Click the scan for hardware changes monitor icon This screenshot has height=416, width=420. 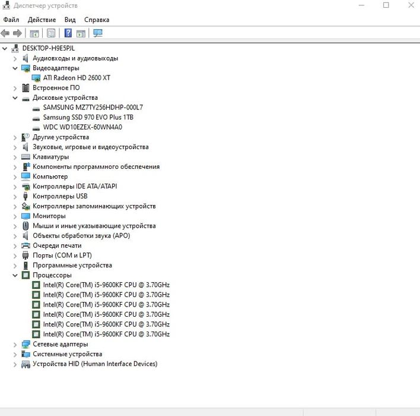click(x=98, y=33)
